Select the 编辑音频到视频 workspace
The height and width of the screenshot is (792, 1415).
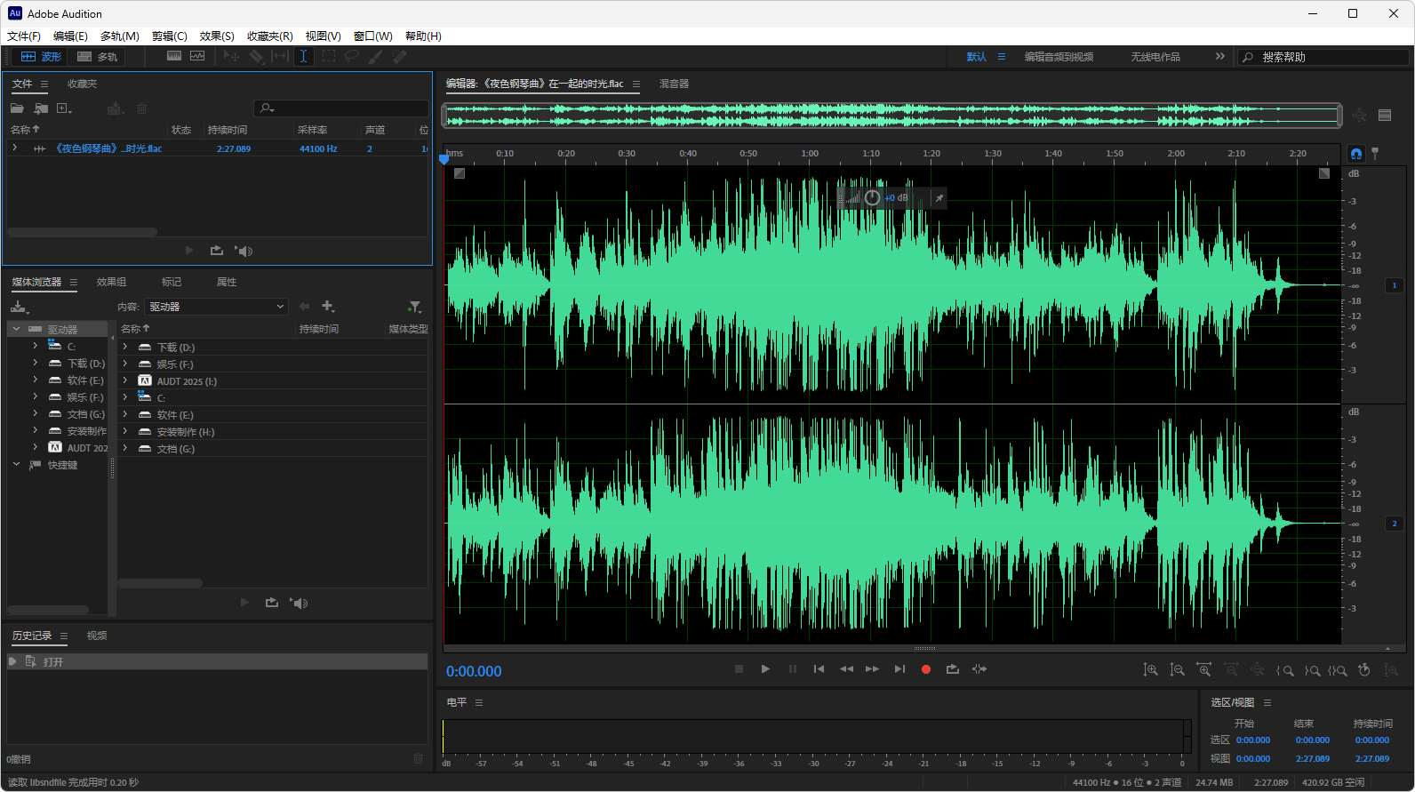coord(1059,57)
